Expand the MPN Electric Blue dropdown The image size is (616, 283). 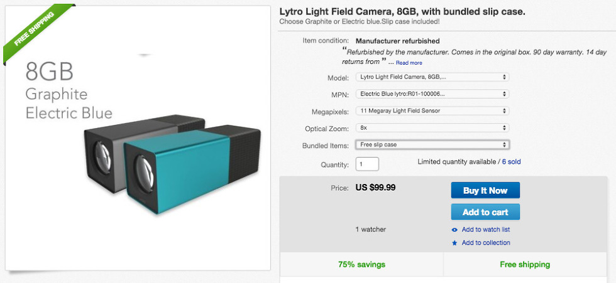(431, 94)
